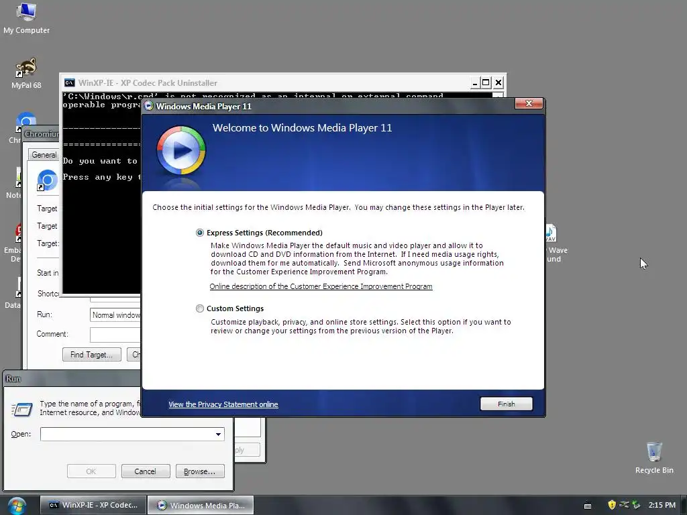The height and width of the screenshot is (515, 687).
Task: Select Express Settings (Recommended)
Action: (x=200, y=233)
